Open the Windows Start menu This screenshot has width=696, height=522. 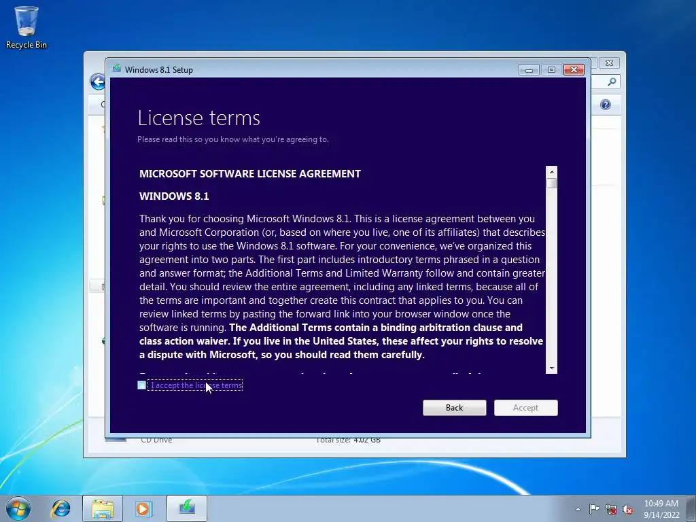tap(18, 508)
